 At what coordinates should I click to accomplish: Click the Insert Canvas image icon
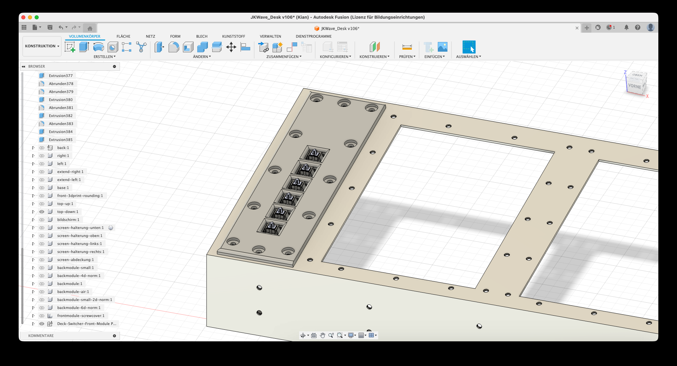(442, 47)
